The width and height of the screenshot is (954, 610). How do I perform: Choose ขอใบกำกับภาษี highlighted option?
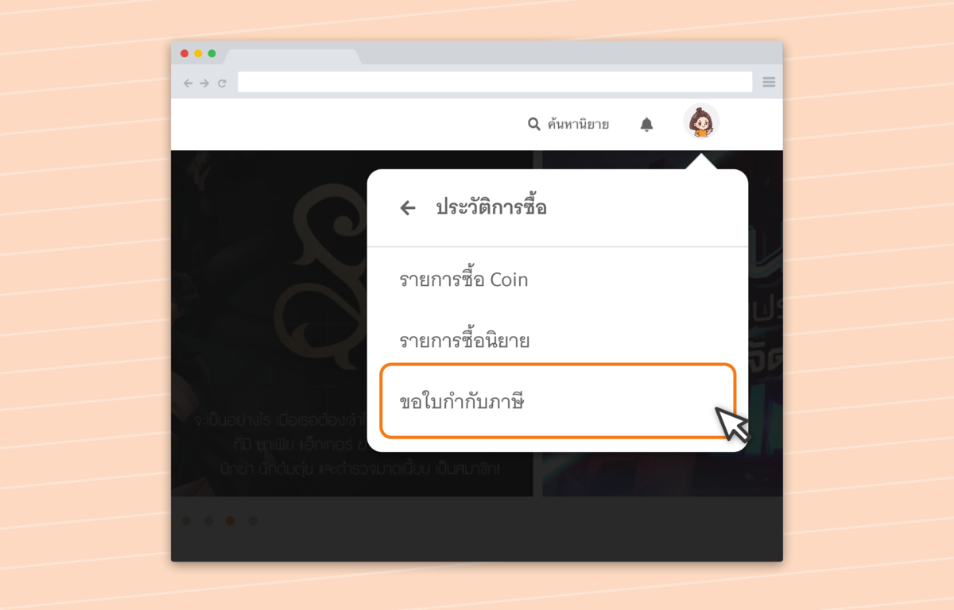tap(557, 401)
